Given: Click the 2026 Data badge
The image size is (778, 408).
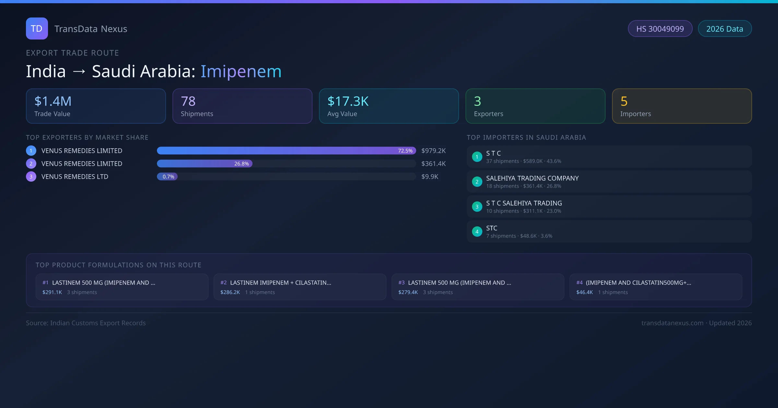Looking at the screenshot, I should point(725,29).
